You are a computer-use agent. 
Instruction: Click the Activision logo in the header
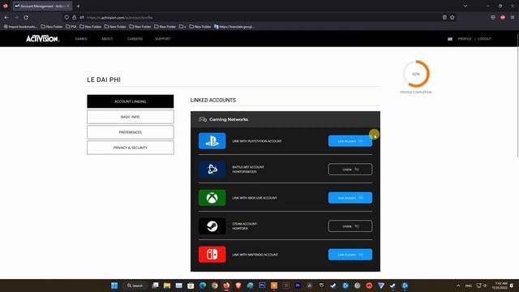click(x=42, y=39)
